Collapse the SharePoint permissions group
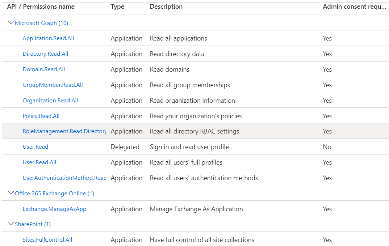This screenshot has height=246, width=389. [x=11, y=224]
